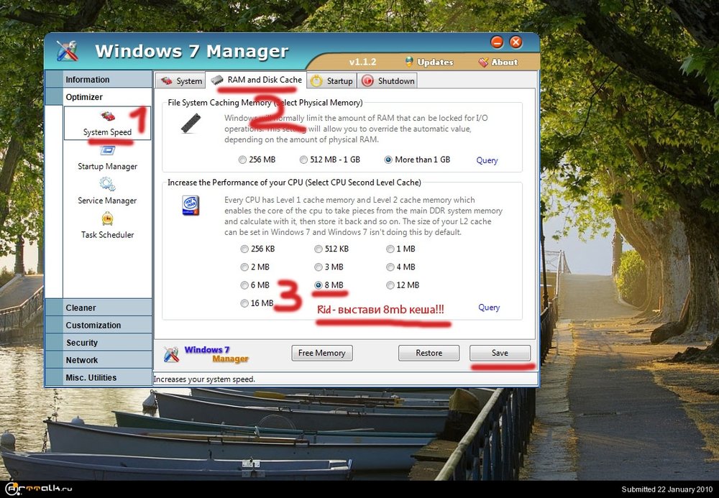The image size is (719, 498).
Task: Minimize window with orange dash button
Action: coord(497,42)
